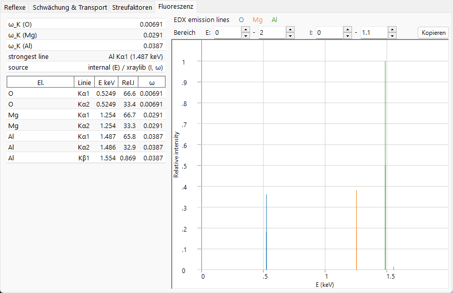Click the source property row
This screenshot has height=293, width=453.
(86, 67)
